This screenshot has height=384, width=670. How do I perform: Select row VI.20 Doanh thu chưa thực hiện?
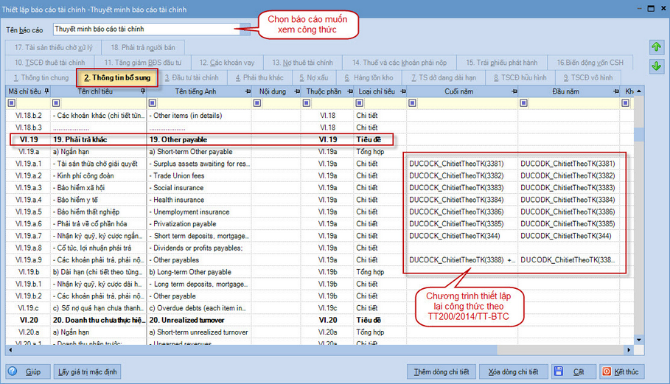pyautogui.click(x=320, y=320)
